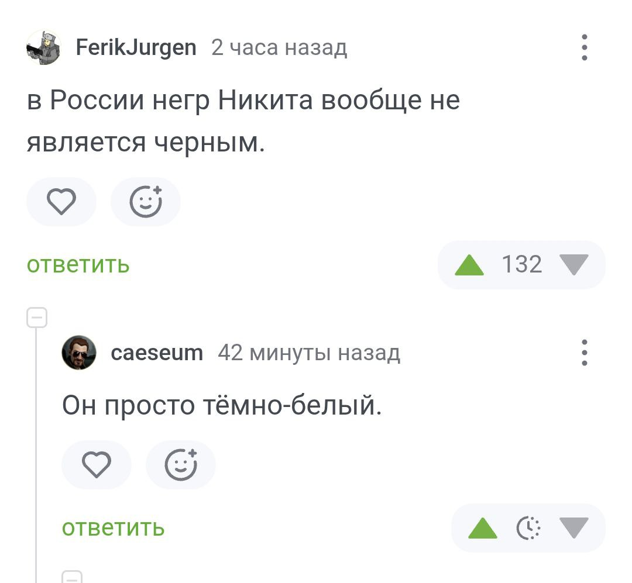
Task: Downvote caeseum's reply
Action: point(573,529)
